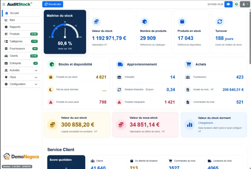Click the 206 840,51 € achats du mois value
Screen dimensions: 251x169
click(233, 90)
